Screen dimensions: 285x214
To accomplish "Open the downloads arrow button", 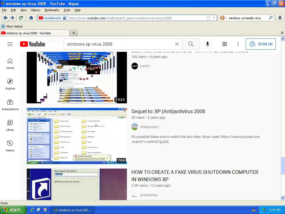I will 280,18.
